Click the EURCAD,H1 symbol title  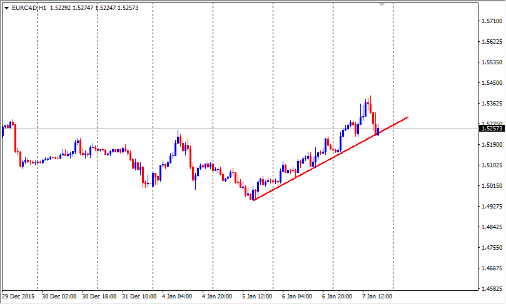29,8
